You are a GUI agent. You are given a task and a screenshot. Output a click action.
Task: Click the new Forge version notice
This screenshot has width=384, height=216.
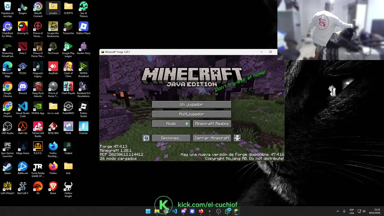[x=232, y=154]
